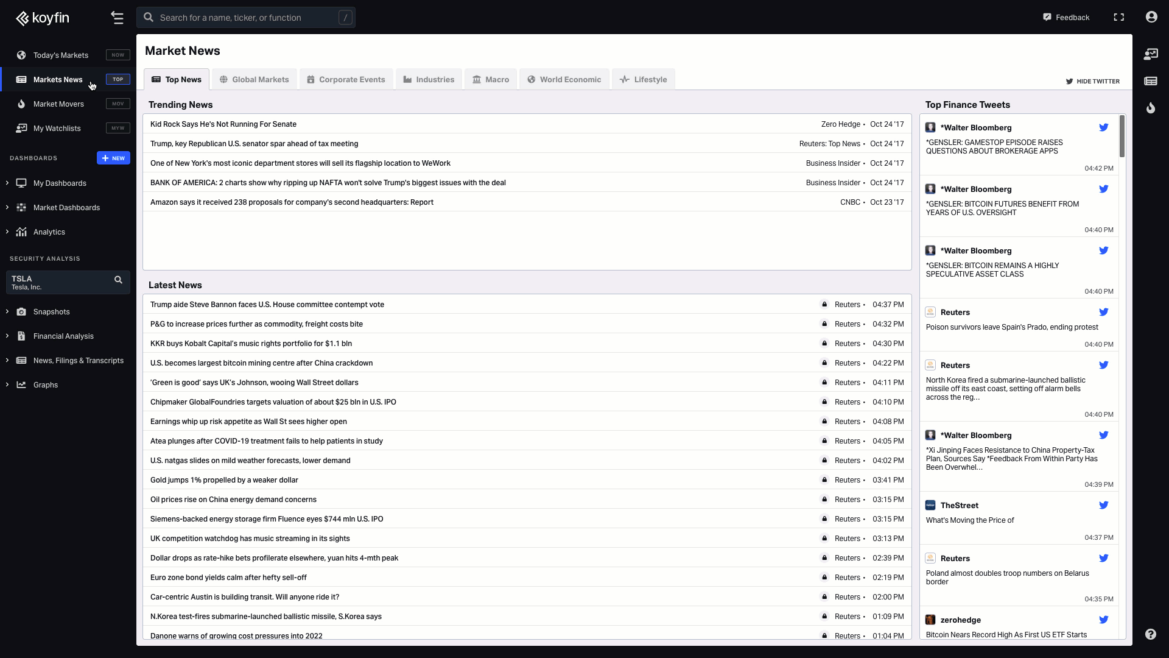The width and height of the screenshot is (1169, 658).
Task: Click the Twitter bird on the GameStop tweet
Action: pyautogui.click(x=1103, y=127)
